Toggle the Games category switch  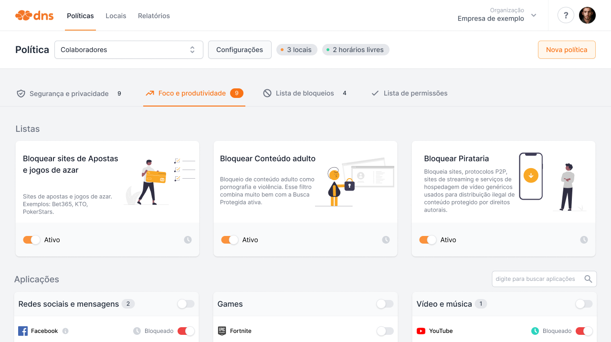point(385,304)
